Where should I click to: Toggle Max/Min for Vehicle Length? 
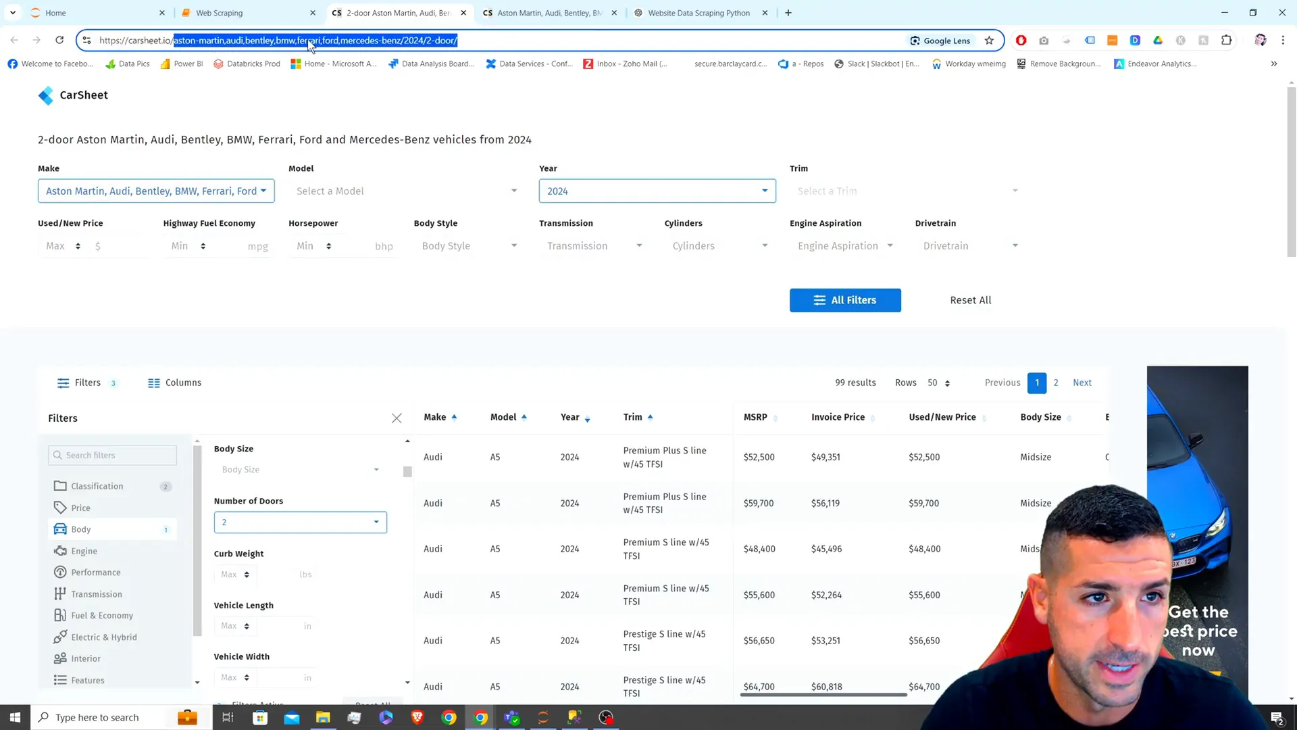coord(235,626)
